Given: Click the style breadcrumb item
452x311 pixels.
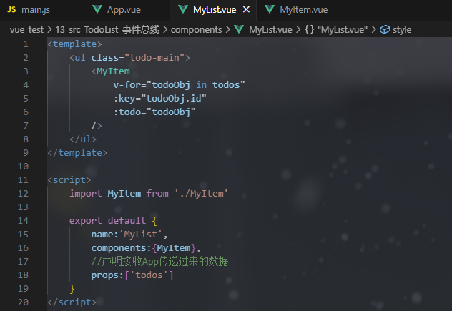Looking at the screenshot, I should (x=402, y=30).
